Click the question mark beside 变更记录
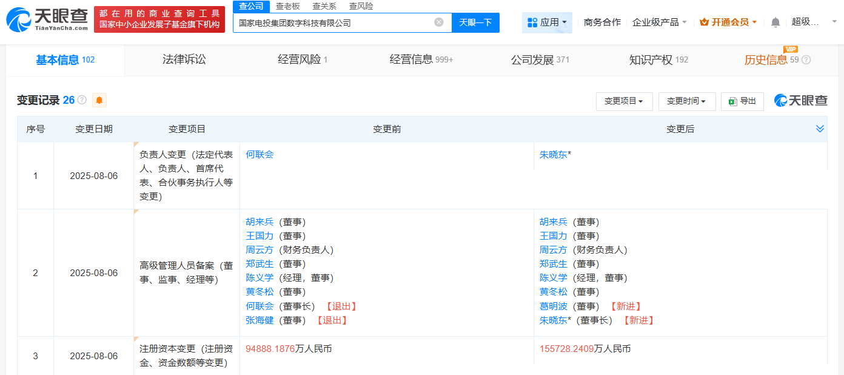The height and width of the screenshot is (375, 844). [81, 100]
